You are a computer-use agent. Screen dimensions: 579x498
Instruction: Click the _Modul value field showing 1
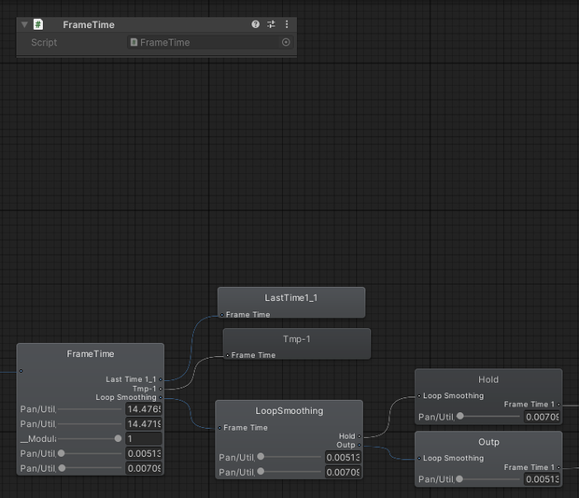tap(144, 439)
